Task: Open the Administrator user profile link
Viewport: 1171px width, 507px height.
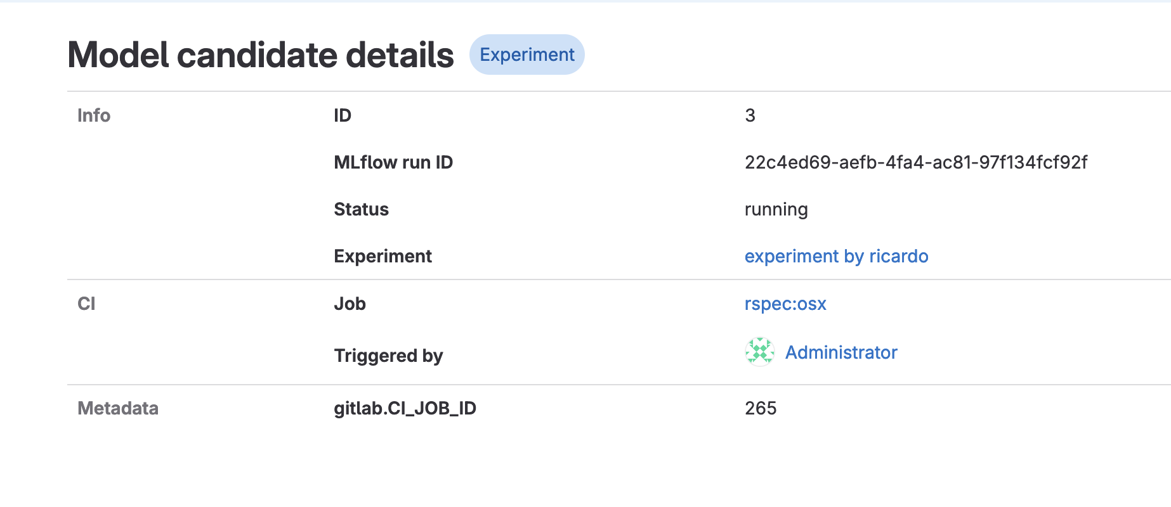Action: tap(841, 352)
